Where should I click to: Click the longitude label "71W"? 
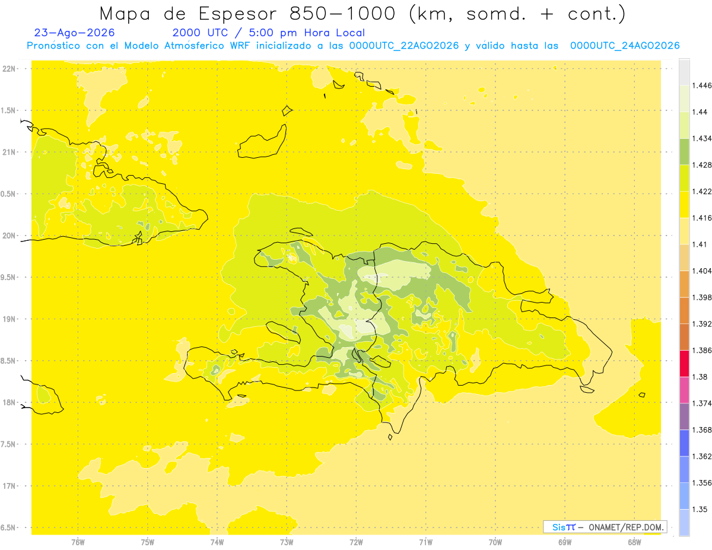[x=425, y=542]
